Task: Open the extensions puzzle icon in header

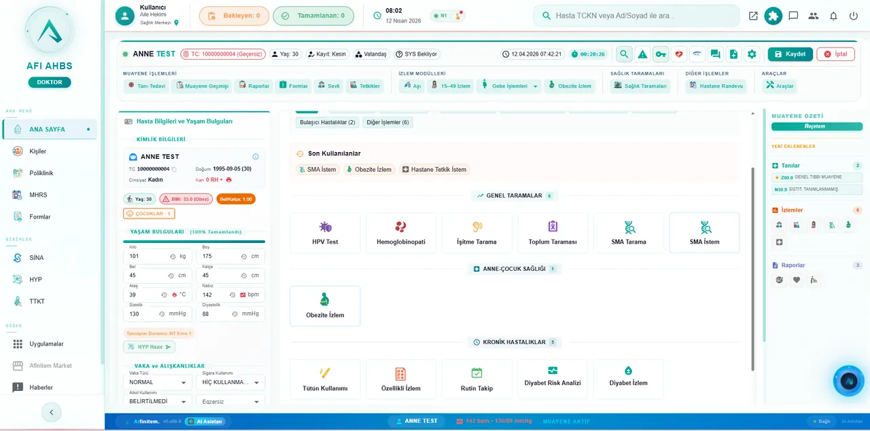Action: 773,16
